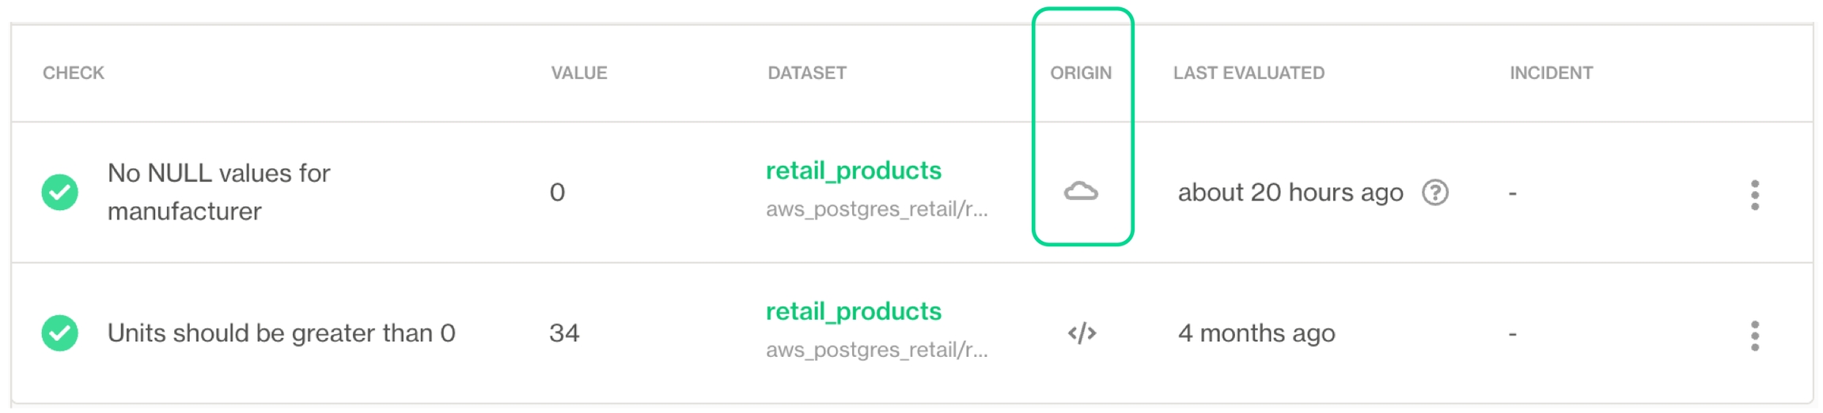Select 'Units should be greater than 0' check
This screenshot has width=1823, height=413.
click(x=281, y=333)
